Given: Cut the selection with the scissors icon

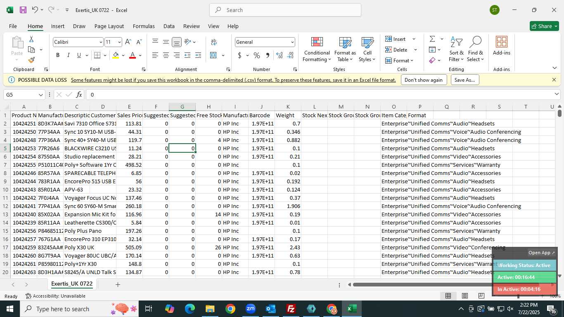Looking at the screenshot, I should pyautogui.click(x=31, y=39).
